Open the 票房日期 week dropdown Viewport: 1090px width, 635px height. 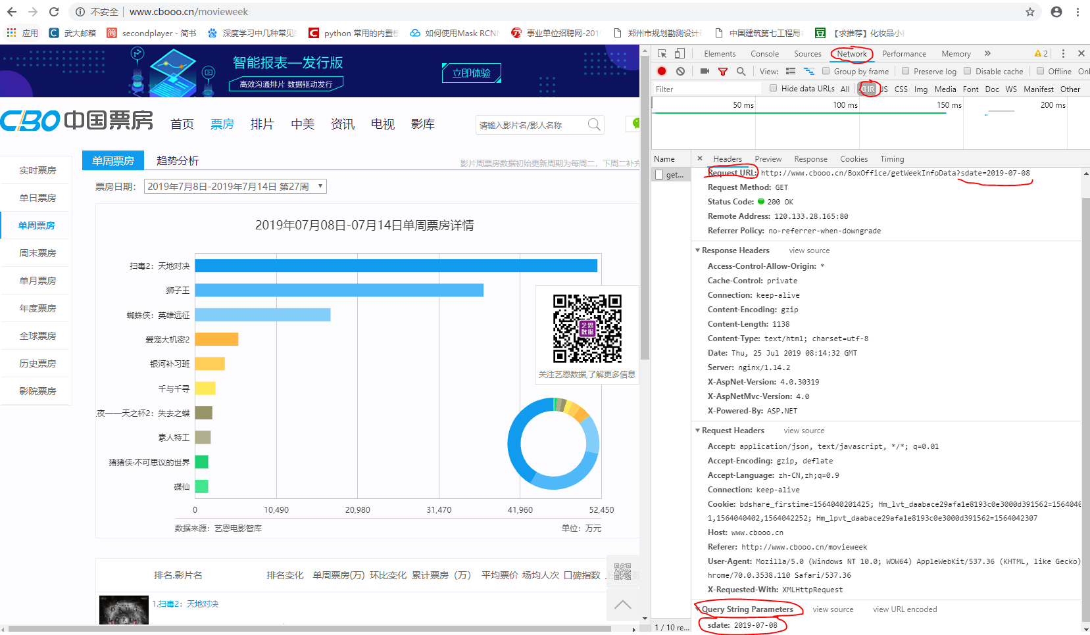pyautogui.click(x=235, y=187)
